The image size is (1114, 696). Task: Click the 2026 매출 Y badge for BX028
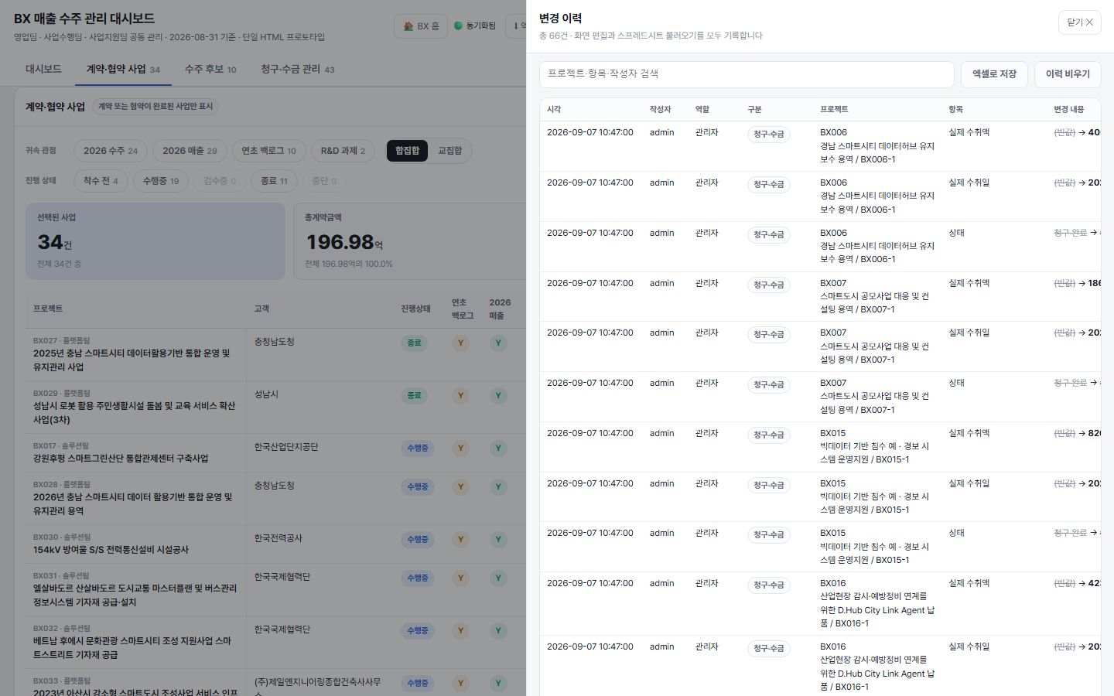click(x=498, y=486)
